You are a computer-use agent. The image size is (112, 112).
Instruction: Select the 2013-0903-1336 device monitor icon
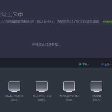coord(42,86)
